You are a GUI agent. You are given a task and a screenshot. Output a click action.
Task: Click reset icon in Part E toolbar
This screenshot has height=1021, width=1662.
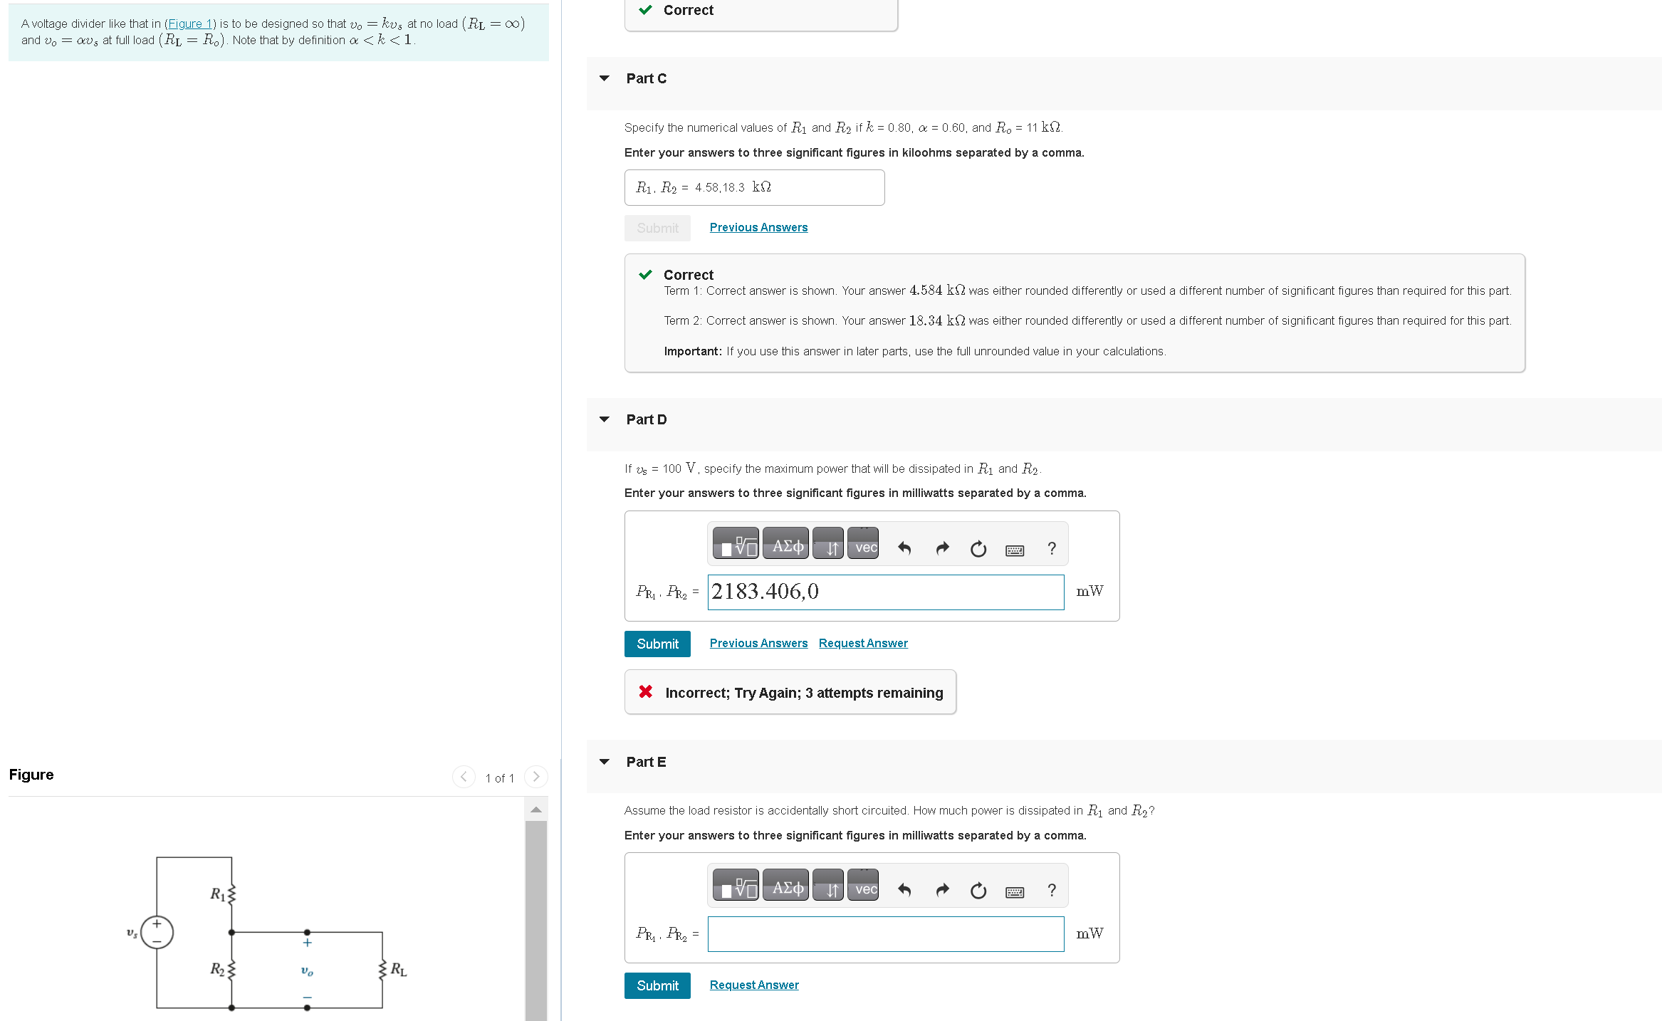(x=978, y=890)
